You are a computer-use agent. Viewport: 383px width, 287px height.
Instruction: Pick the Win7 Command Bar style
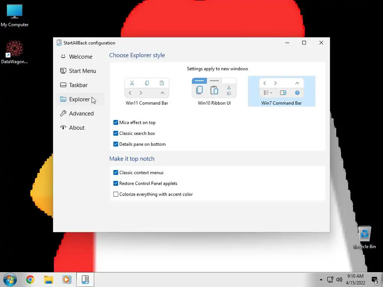coord(281,91)
